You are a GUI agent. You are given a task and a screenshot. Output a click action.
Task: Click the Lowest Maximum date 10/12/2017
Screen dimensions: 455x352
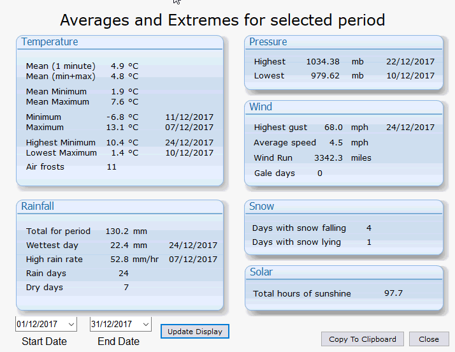click(189, 153)
